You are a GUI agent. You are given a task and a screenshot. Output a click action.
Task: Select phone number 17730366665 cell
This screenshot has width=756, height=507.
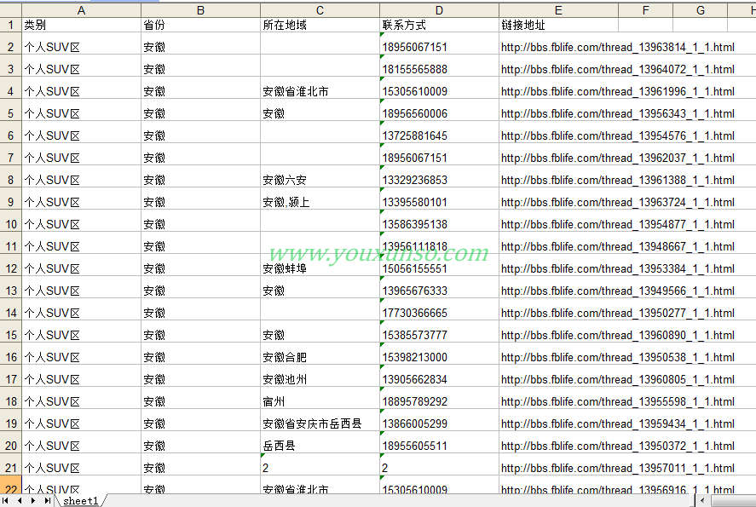click(x=439, y=313)
